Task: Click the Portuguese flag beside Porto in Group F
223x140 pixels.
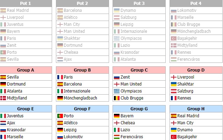Action: coord(60,116)
